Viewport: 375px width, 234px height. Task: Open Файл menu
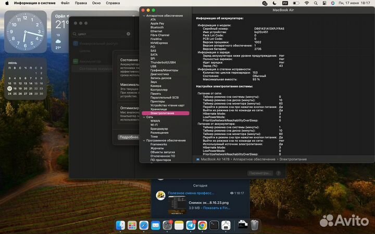tap(65, 3)
